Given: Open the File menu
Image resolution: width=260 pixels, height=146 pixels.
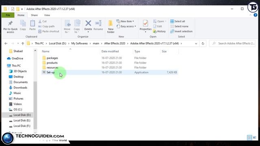Looking at the screenshot, I should (8, 15).
